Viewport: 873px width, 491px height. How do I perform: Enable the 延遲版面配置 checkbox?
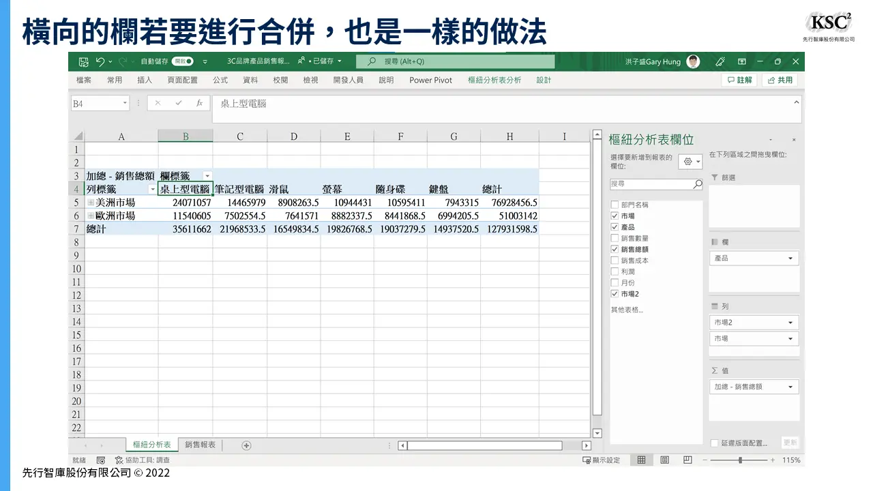[x=714, y=443]
